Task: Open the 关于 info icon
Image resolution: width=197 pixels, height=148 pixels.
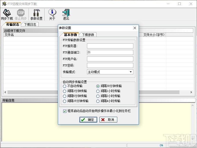Action: [x=52, y=14]
